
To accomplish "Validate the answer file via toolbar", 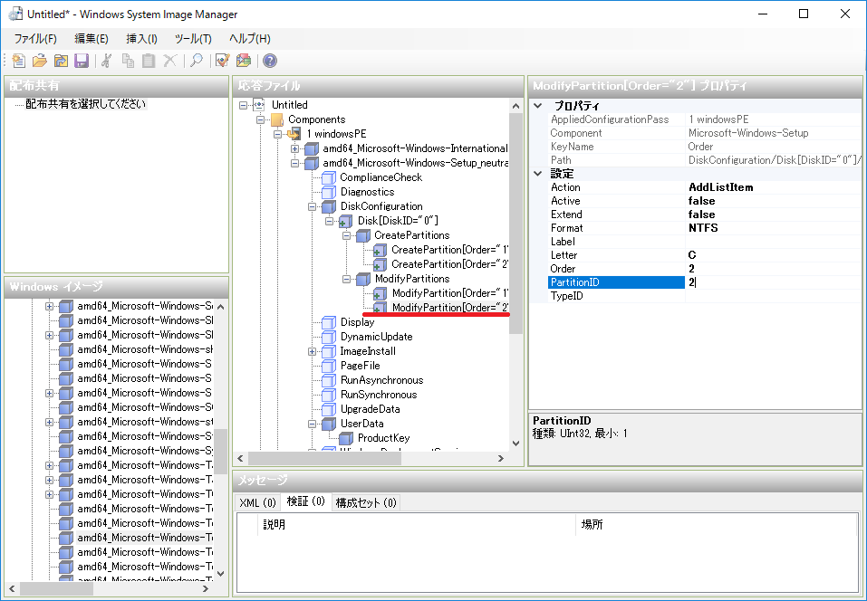I will click(x=222, y=61).
